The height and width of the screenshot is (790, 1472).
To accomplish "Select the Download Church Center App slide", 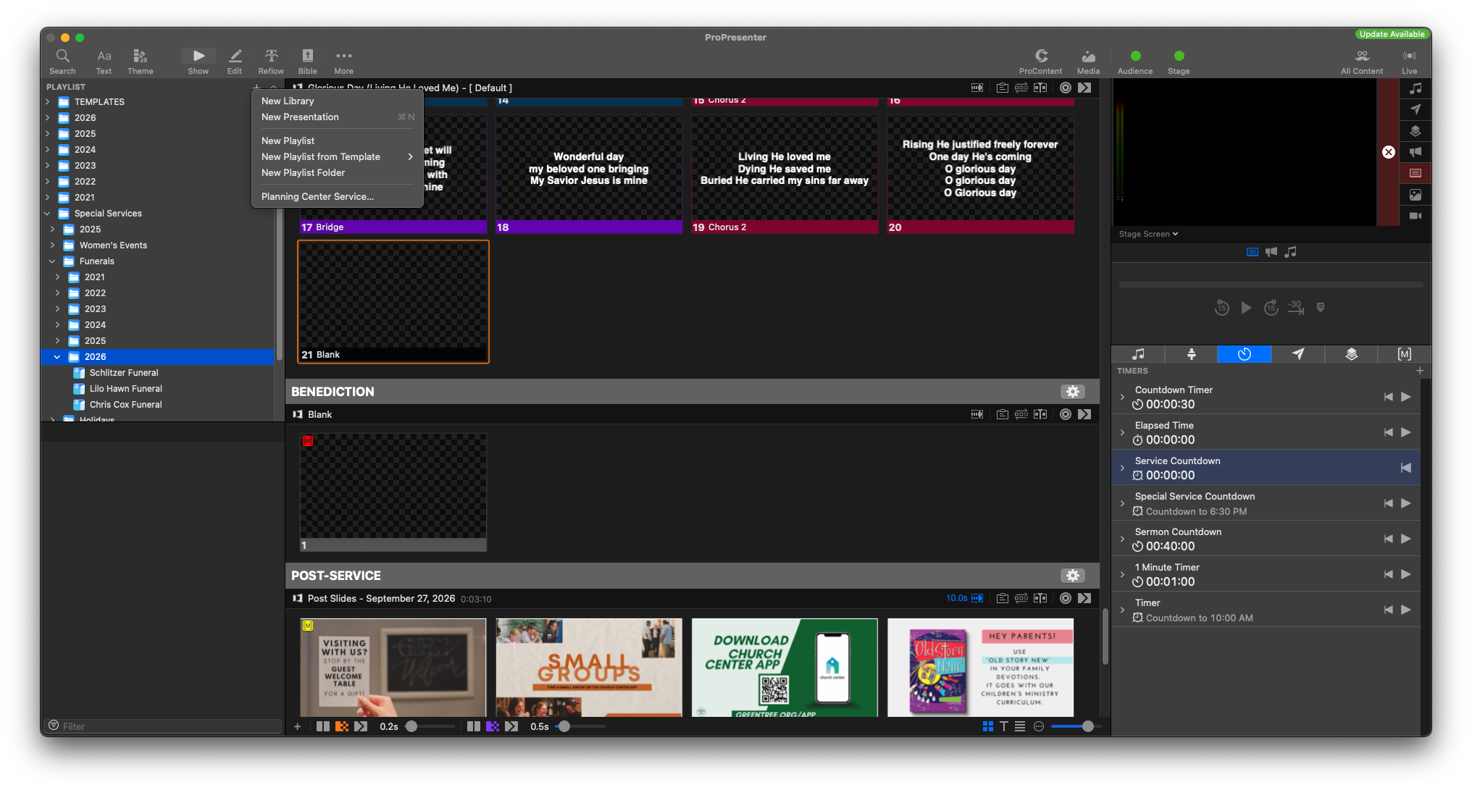I will pyautogui.click(x=785, y=667).
